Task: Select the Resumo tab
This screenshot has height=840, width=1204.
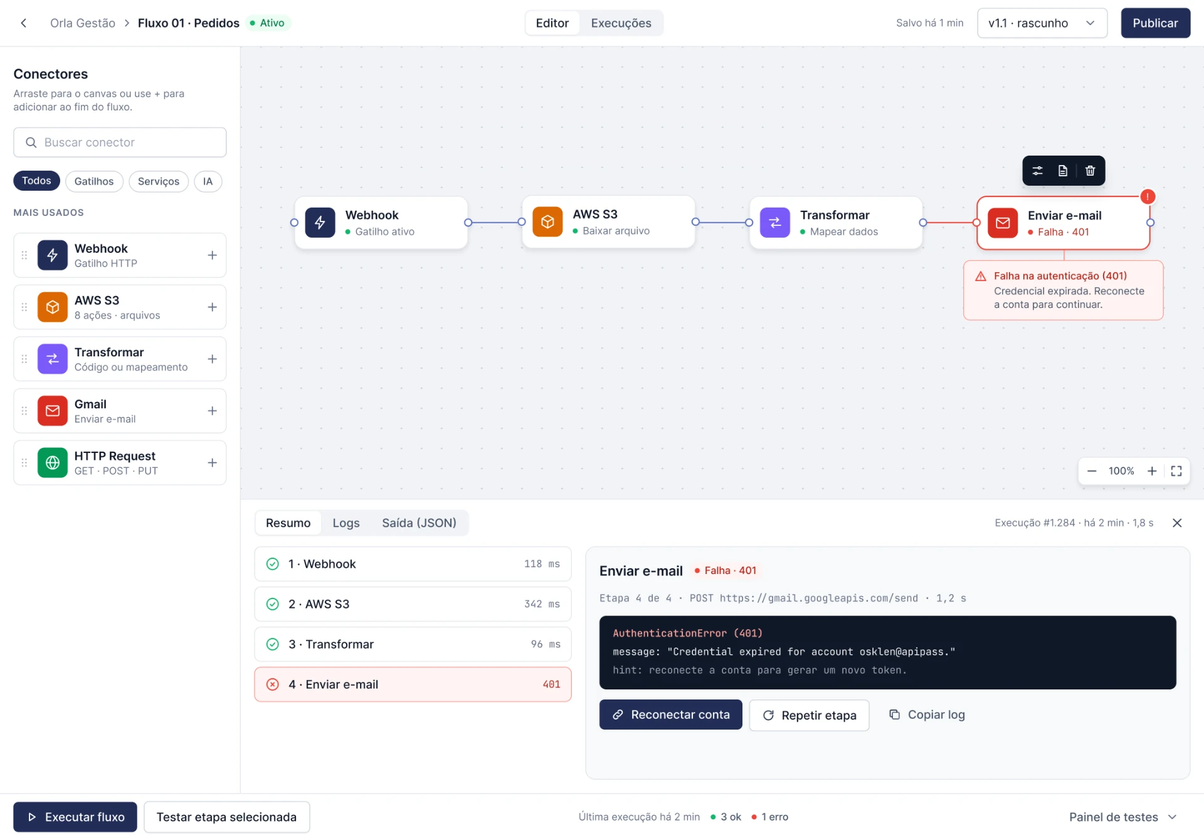Action: coord(288,523)
